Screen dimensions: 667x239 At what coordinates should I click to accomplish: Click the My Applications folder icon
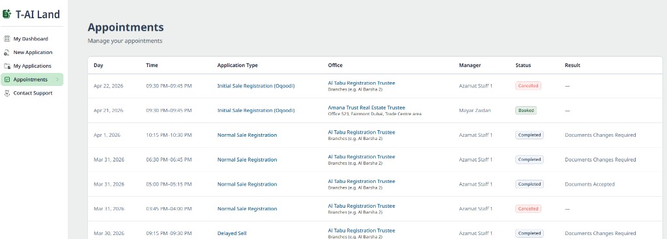[7, 66]
